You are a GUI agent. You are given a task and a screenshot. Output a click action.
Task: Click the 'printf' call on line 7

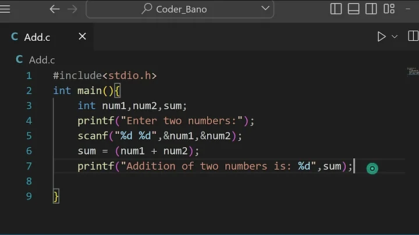(96, 166)
